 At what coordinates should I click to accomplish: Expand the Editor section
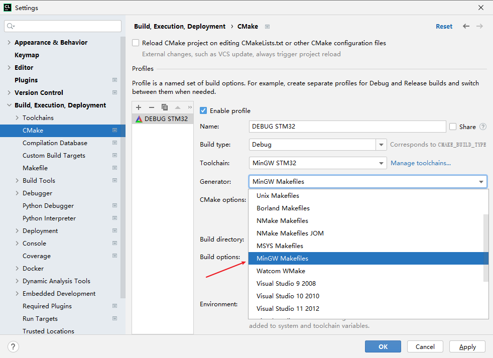point(9,67)
